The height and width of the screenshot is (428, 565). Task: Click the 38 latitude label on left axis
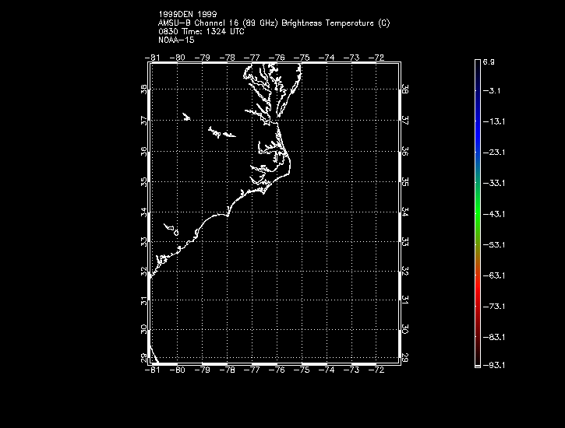(143, 90)
